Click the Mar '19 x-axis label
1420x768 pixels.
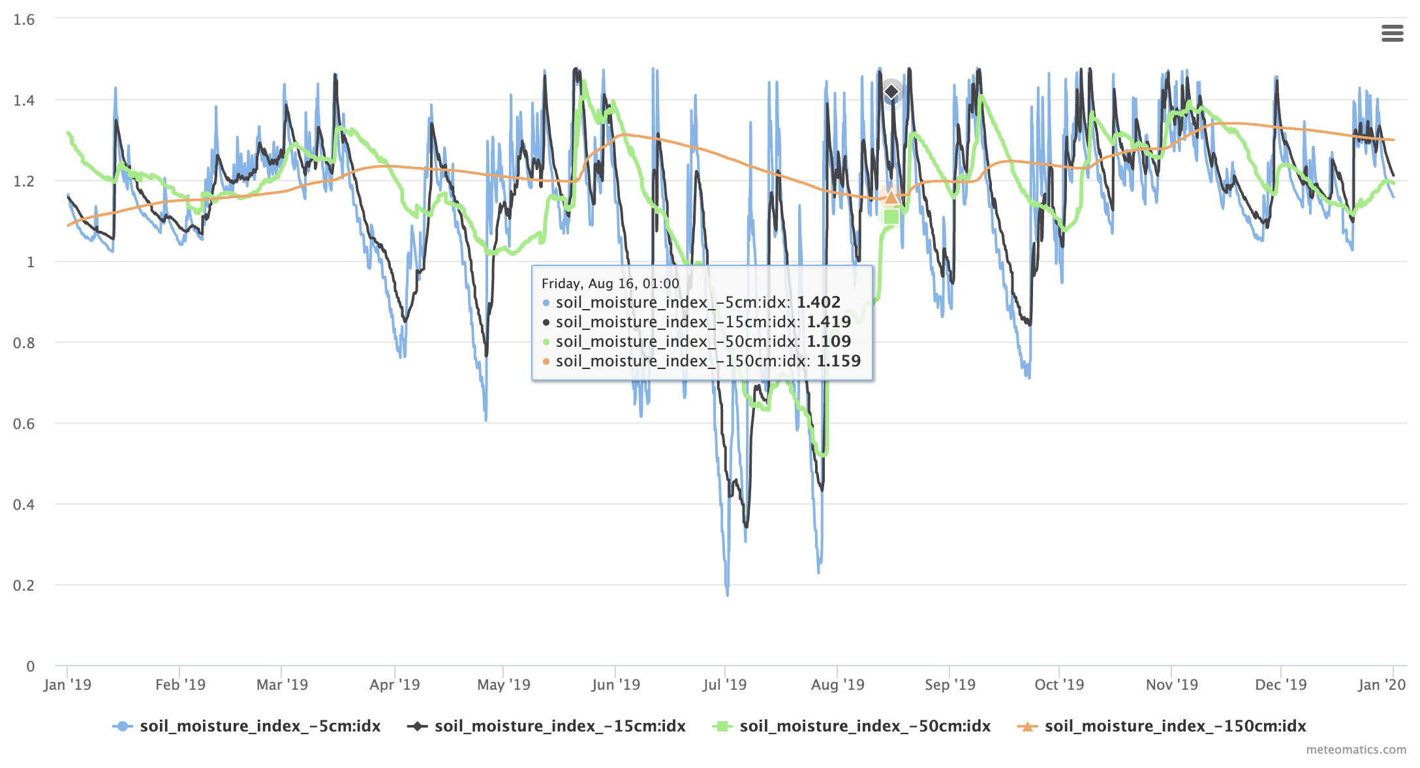point(282,685)
